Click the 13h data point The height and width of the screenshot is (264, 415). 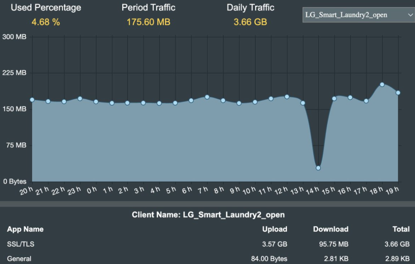(x=303, y=103)
